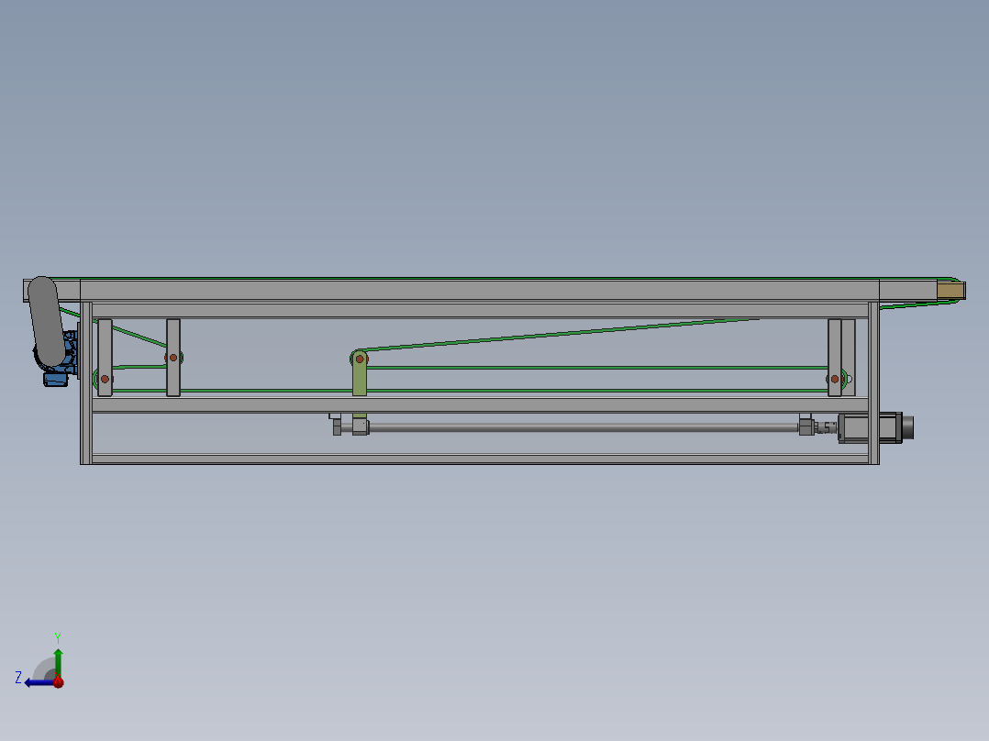Select the bottom frame rail

tap(479, 459)
